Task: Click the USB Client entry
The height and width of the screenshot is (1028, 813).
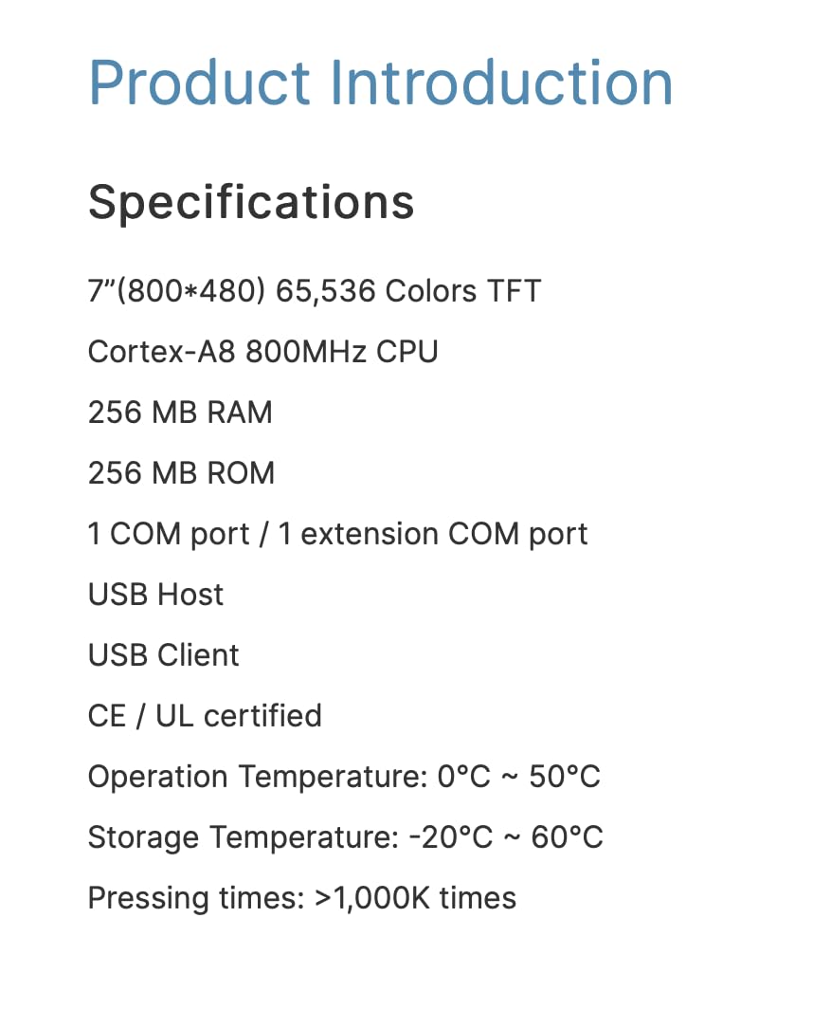Action: point(164,655)
